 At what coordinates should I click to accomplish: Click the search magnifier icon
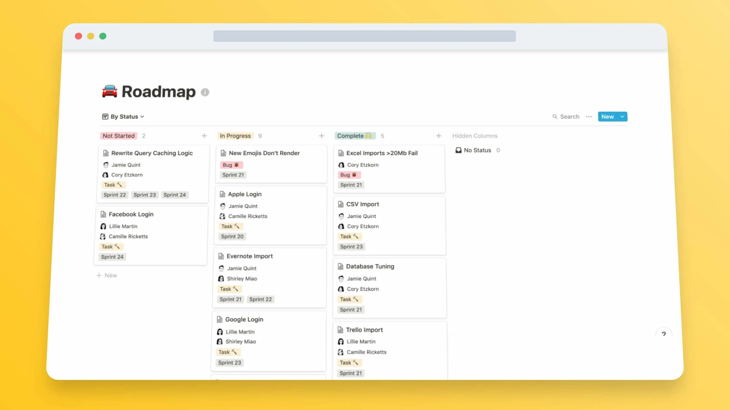[554, 117]
